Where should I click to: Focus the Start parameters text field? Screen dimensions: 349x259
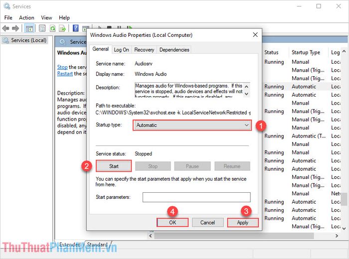[x=196, y=197]
